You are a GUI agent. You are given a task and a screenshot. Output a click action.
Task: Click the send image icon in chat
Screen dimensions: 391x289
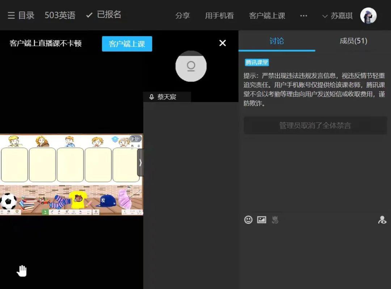pyautogui.click(x=261, y=219)
